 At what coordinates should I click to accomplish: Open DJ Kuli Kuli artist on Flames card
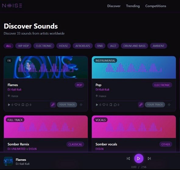click(14, 90)
